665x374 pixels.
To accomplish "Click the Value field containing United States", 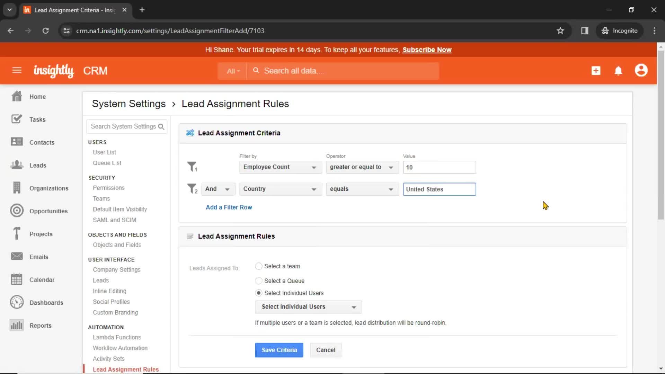I will pos(439,189).
